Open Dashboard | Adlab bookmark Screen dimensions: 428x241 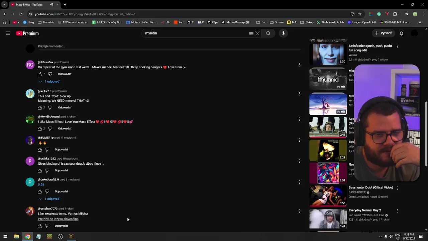[x=330, y=22]
